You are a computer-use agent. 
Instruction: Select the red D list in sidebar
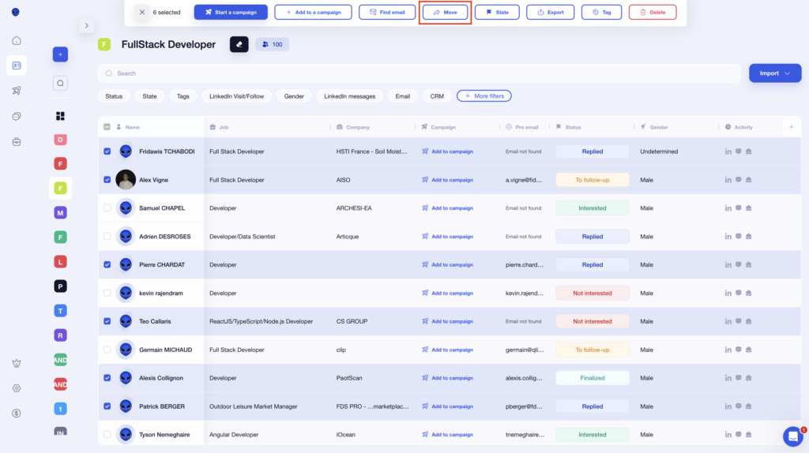pyautogui.click(x=61, y=140)
